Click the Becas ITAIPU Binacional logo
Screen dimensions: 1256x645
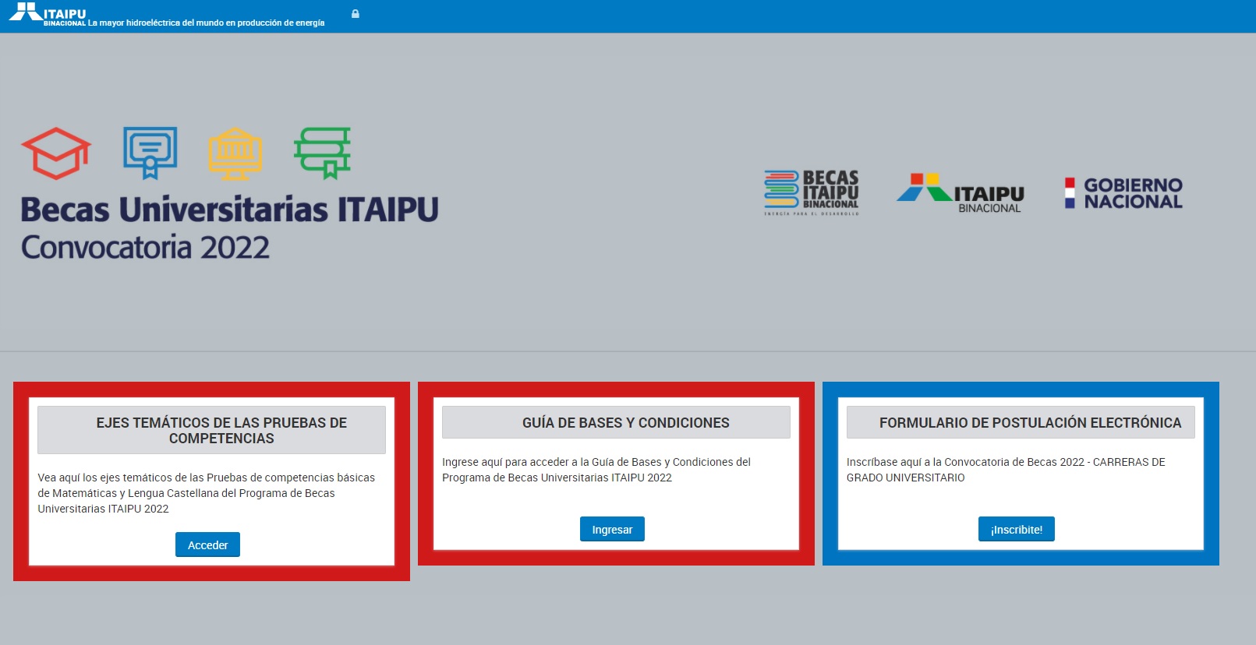(811, 192)
